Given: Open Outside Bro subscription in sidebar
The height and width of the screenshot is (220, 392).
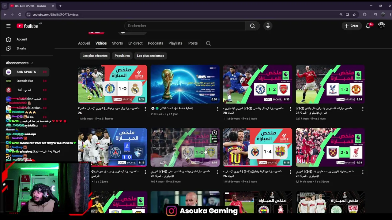Looking at the screenshot, I should point(26,81).
